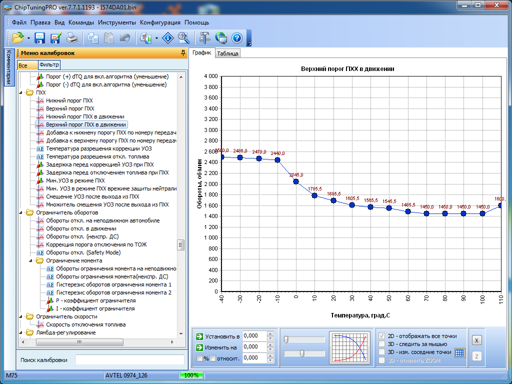Click the lower horizontal slider handle
This screenshot has height=384, width=512.
click(x=302, y=353)
